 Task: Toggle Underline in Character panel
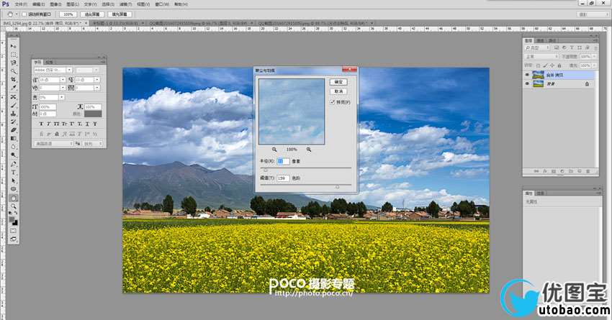(x=87, y=124)
